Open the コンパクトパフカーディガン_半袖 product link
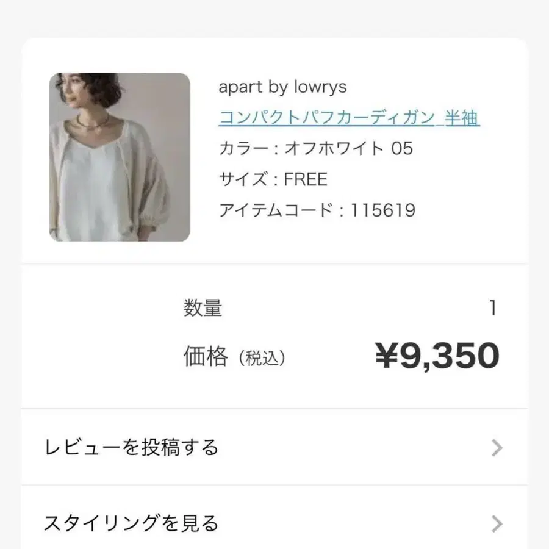This screenshot has width=549, height=549. tap(349, 117)
